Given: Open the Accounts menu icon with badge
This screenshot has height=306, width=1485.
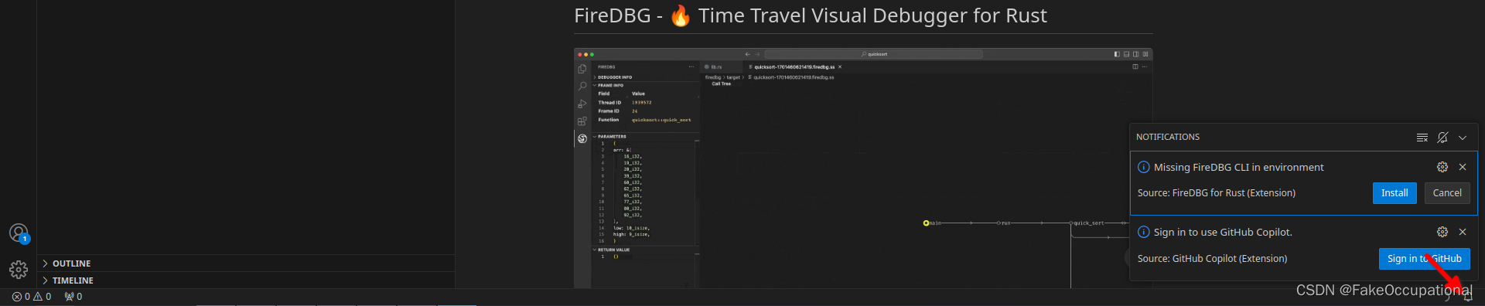Looking at the screenshot, I should pyautogui.click(x=19, y=233).
